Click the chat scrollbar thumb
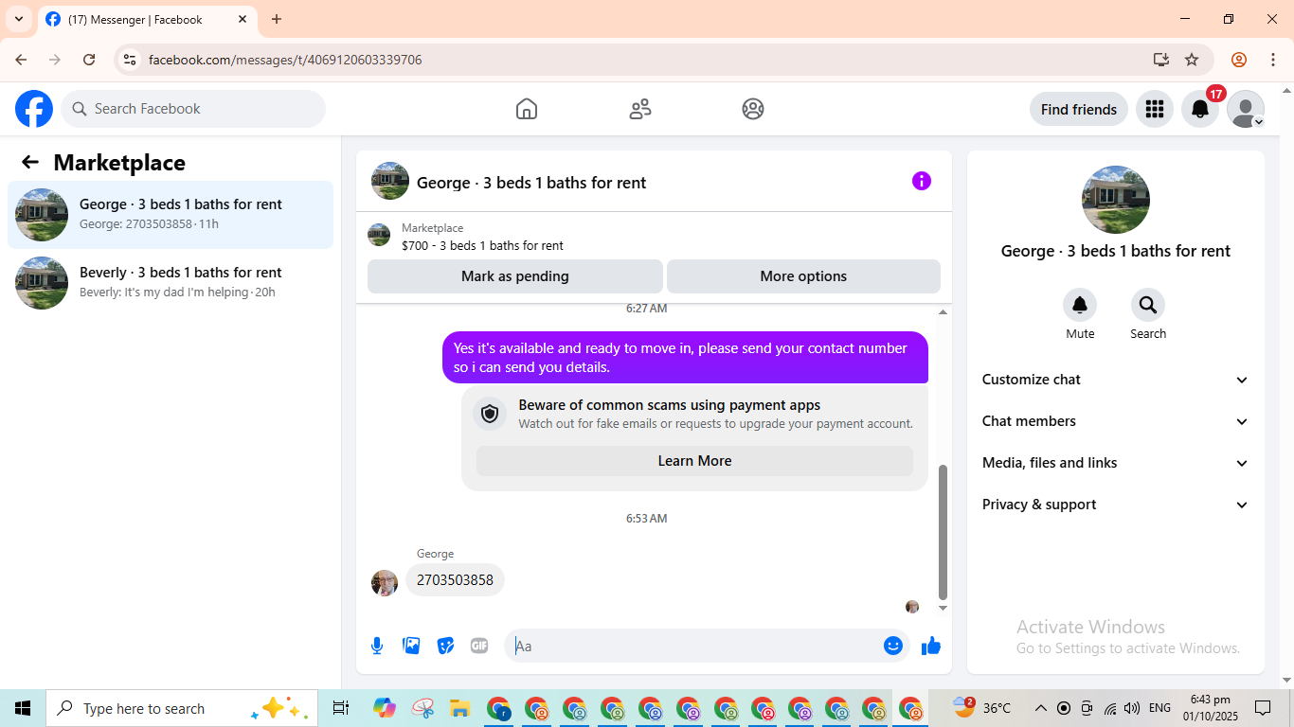 point(943,532)
